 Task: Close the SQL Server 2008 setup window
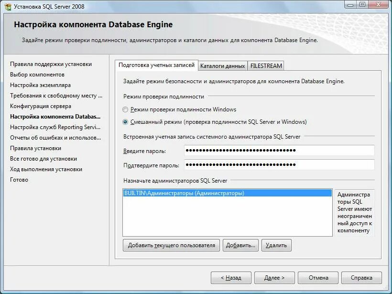point(379,5)
